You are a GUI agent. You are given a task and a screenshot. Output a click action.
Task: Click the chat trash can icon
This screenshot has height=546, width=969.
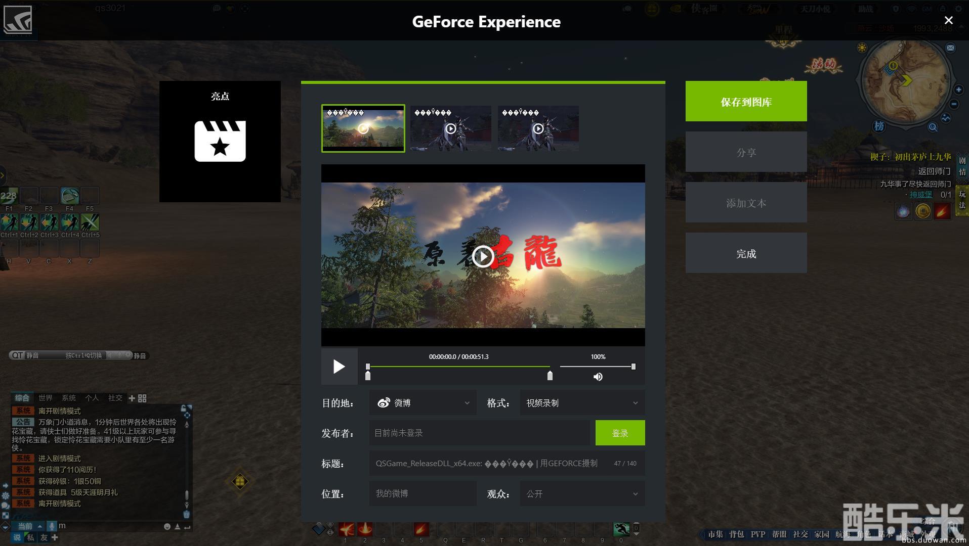(186, 514)
